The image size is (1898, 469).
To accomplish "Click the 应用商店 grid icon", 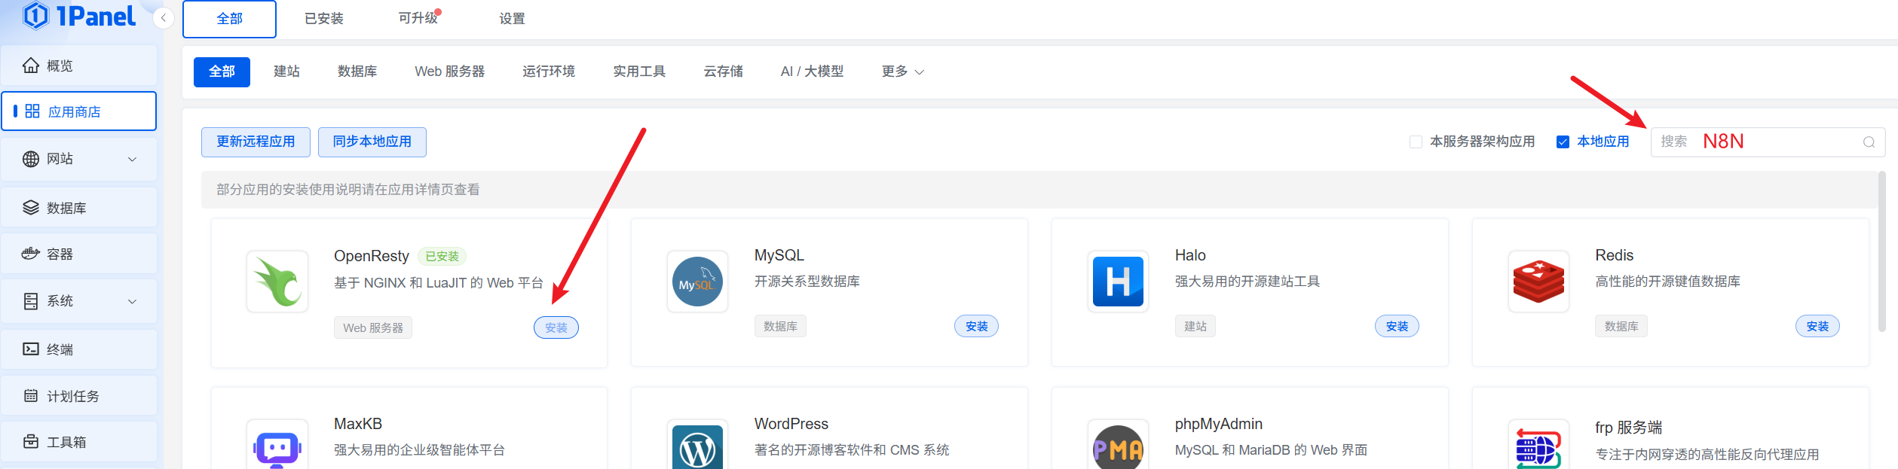I will pyautogui.click(x=32, y=111).
